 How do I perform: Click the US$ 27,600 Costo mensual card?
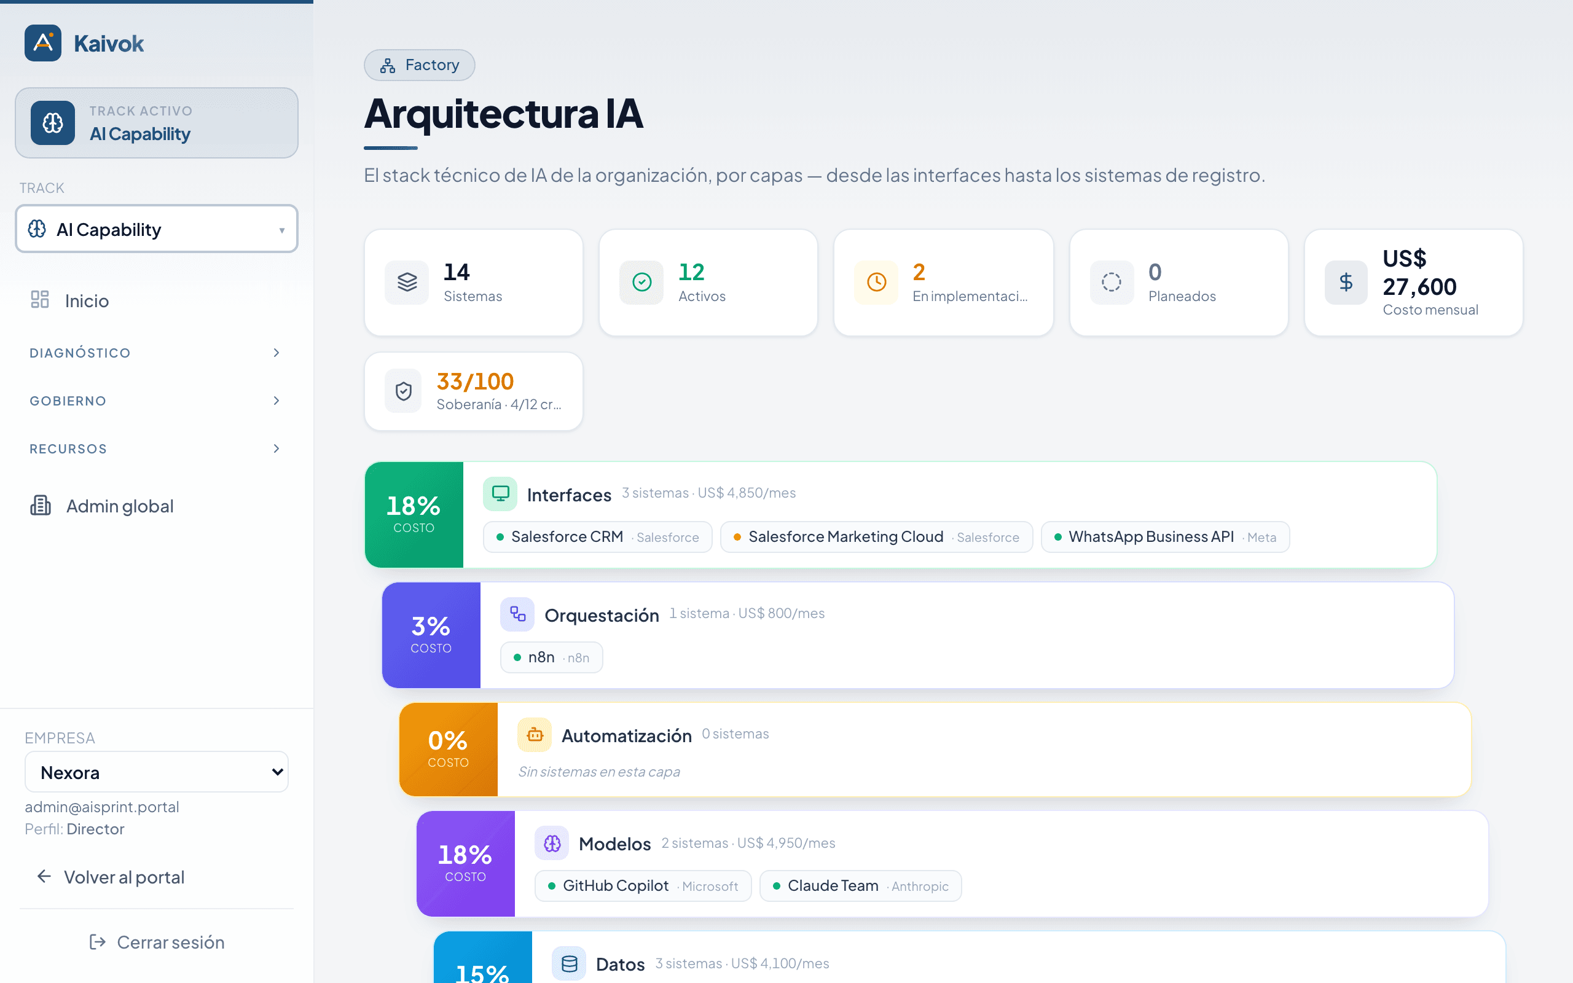point(1413,282)
